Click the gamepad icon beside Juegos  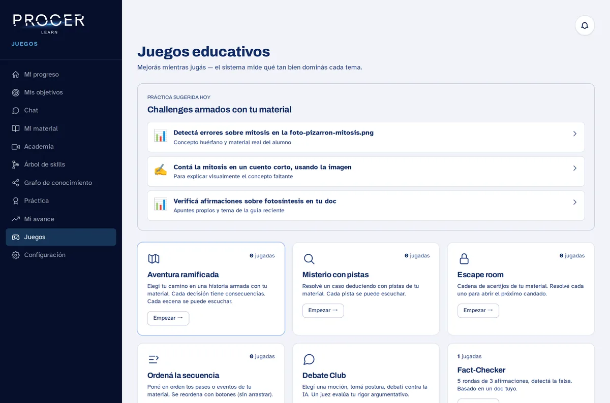tap(16, 237)
